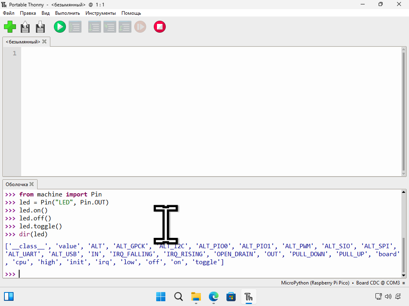
Task: Click 'toggle' in the dir output
Action: (206, 262)
